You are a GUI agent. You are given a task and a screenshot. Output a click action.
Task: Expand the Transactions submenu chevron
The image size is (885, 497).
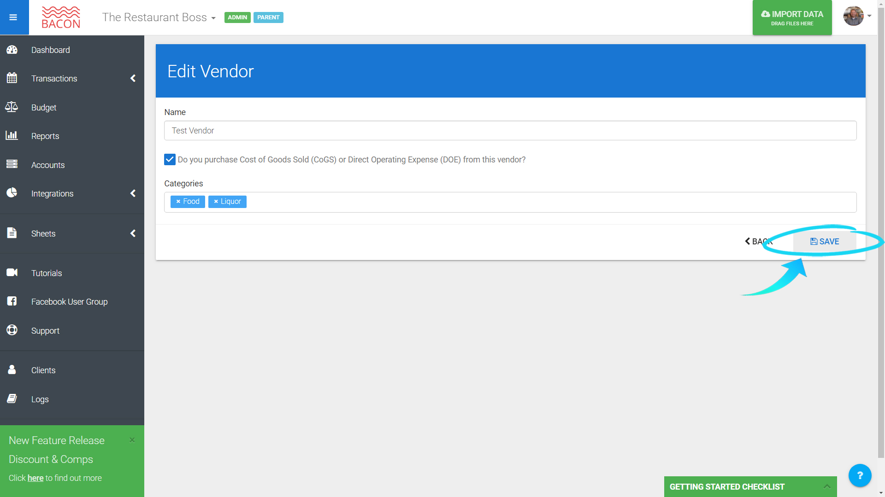tap(133, 78)
